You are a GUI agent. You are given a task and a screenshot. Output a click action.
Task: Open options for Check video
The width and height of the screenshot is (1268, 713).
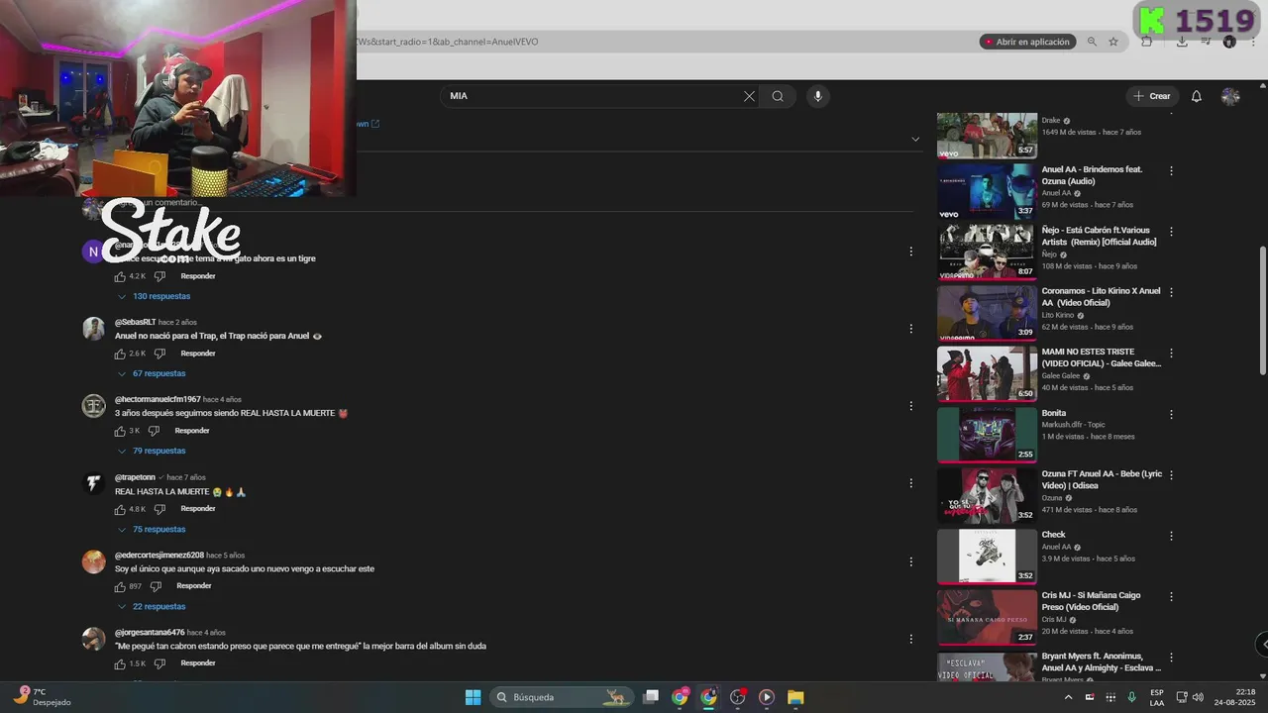1171,536
